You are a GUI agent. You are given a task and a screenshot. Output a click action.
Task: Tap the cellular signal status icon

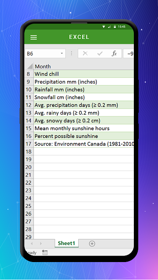(109, 27)
